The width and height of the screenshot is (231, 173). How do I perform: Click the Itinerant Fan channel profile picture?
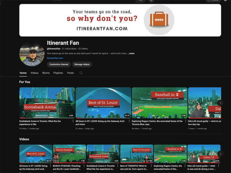32,54
